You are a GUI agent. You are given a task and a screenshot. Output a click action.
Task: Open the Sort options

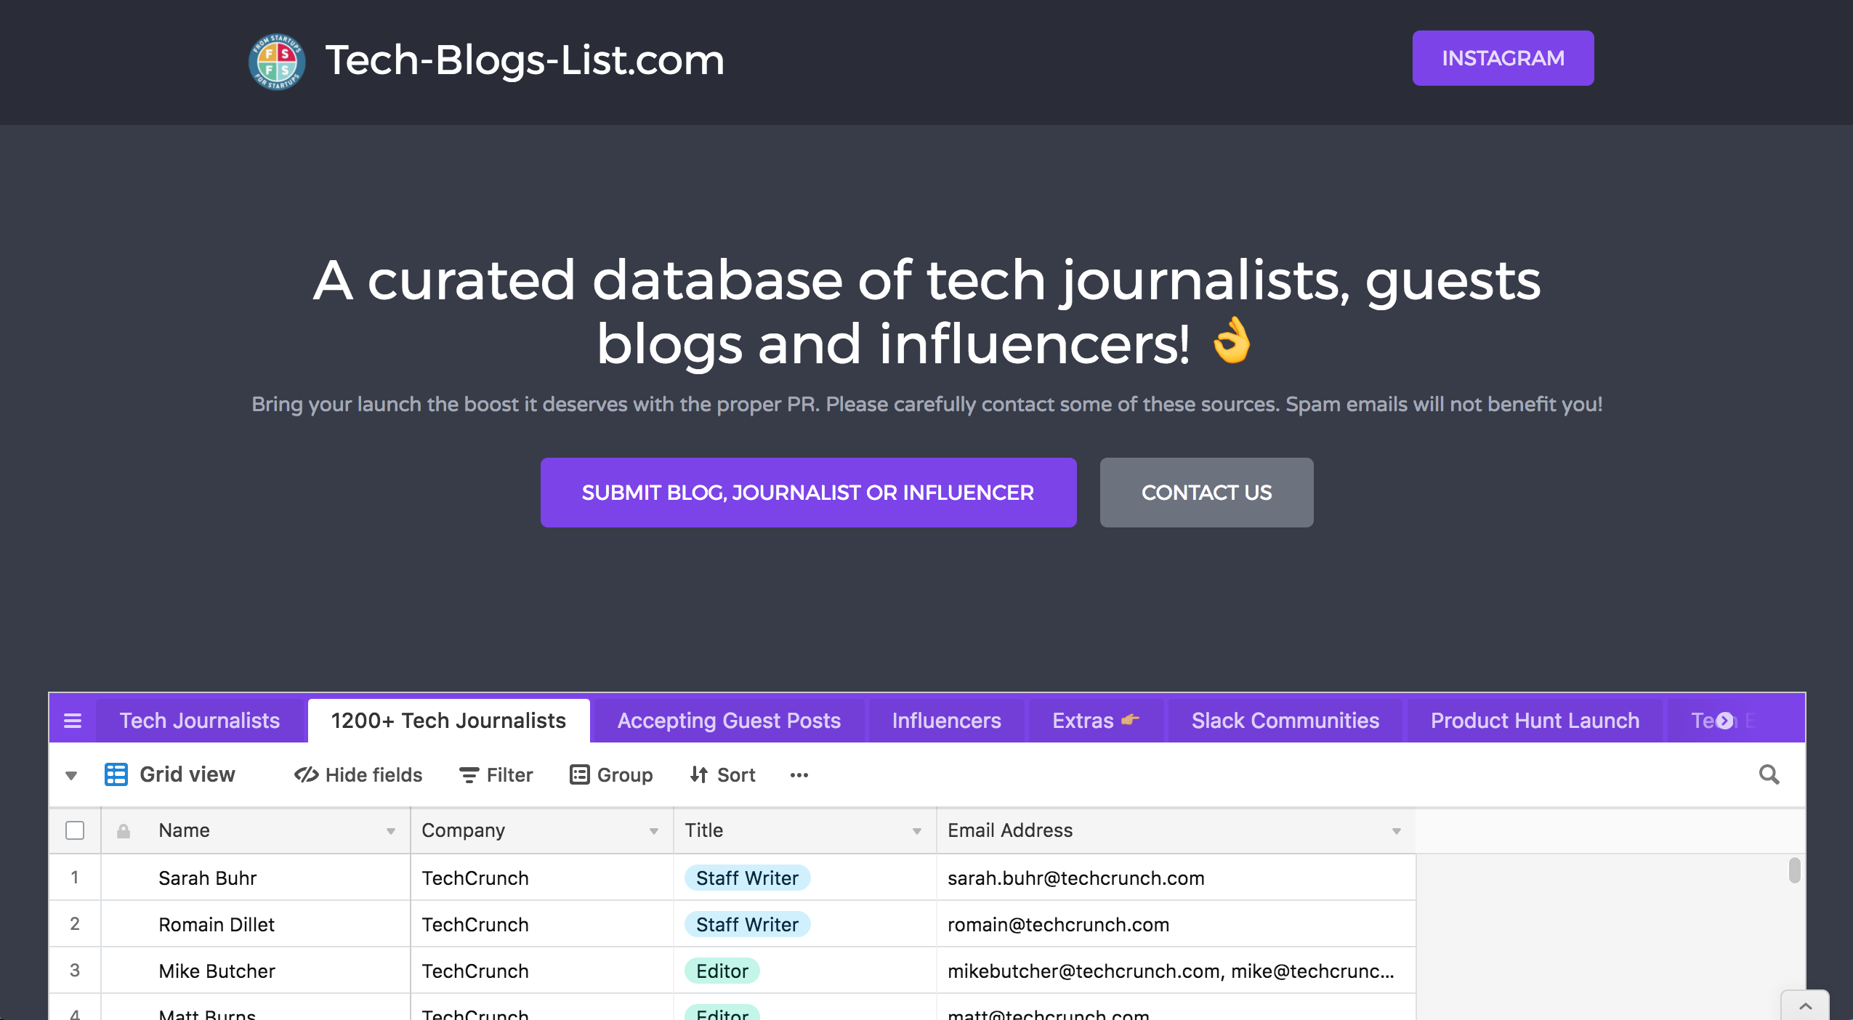723,775
